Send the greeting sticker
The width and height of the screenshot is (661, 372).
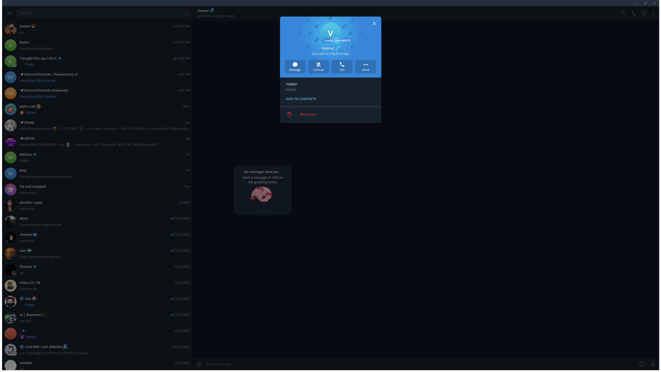tap(262, 195)
